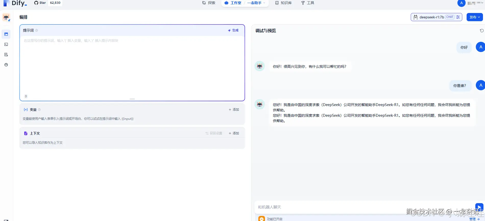Click the 生成 prompt generator button

tap(233, 30)
